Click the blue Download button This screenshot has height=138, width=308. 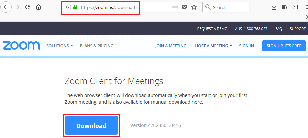click(x=91, y=126)
